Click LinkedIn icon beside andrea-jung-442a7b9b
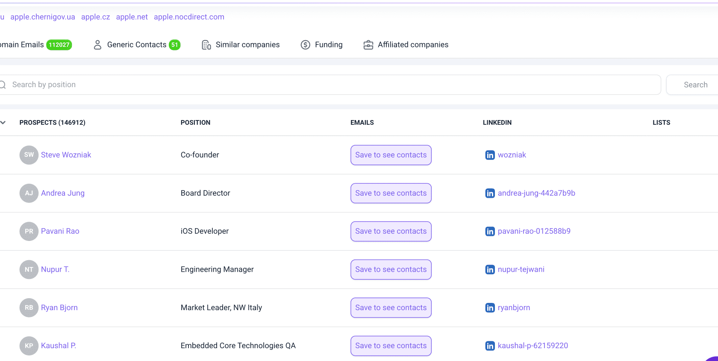The image size is (718, 361). 490,193
